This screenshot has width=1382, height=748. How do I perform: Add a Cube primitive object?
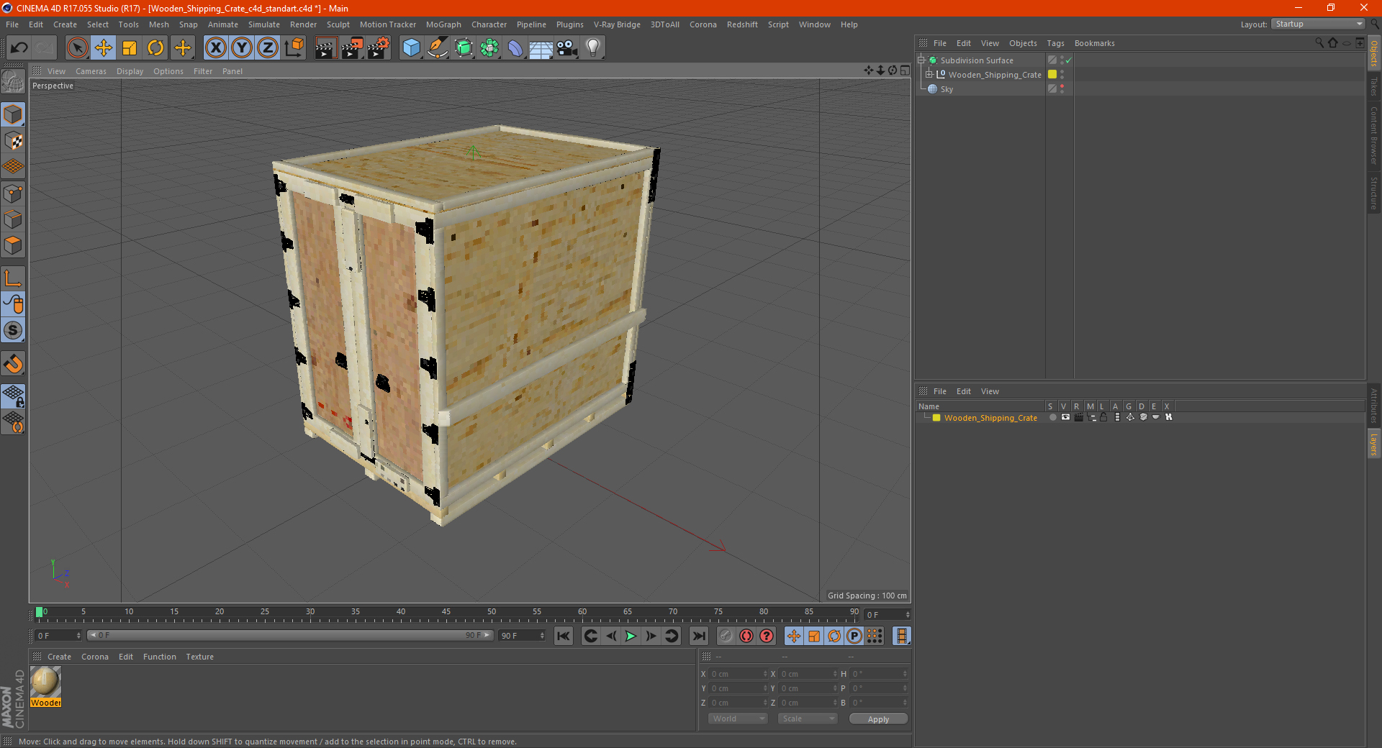click(411, 48)
